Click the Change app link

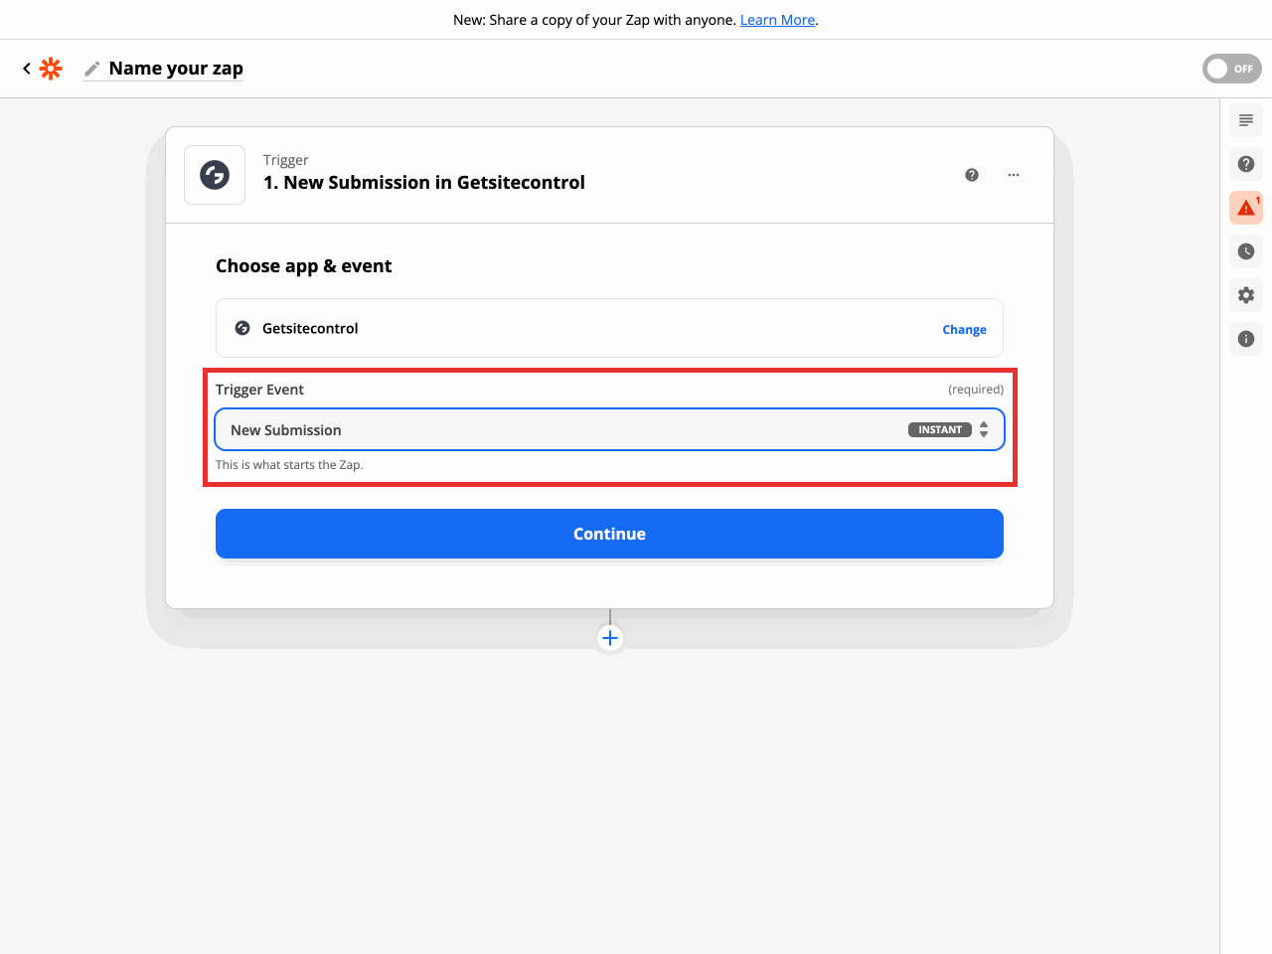[x=964, y=330]
